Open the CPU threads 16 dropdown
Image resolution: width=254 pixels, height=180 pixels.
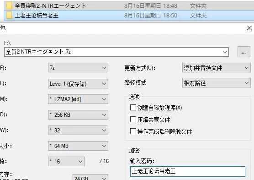coord(66,162)
